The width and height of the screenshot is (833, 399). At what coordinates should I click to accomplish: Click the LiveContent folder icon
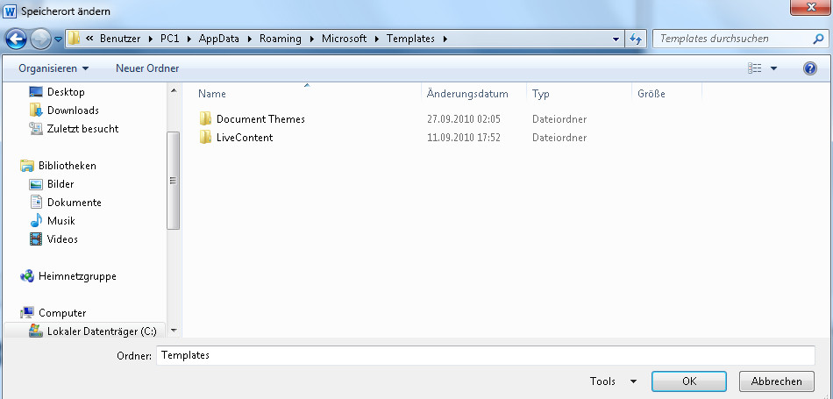[205, 138]
